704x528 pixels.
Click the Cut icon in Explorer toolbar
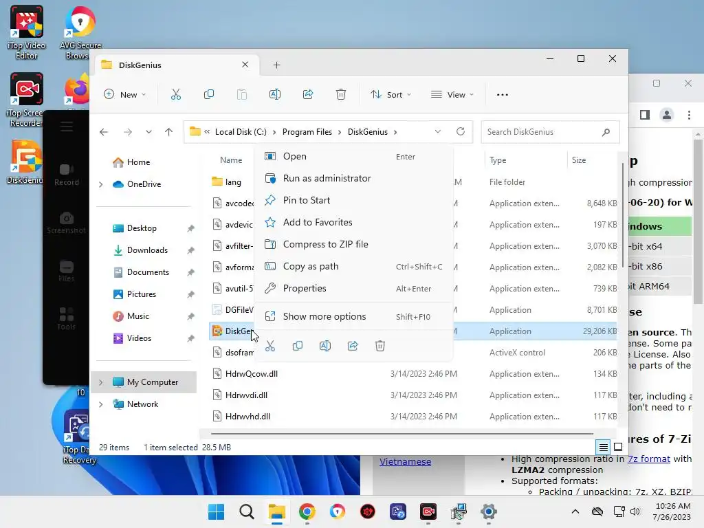pyautogui.click(x=175, y=95)
